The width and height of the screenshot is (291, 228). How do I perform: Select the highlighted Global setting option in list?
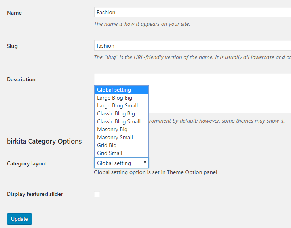point(121,90)
